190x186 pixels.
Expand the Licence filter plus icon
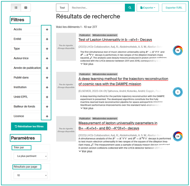coord(47,116)
